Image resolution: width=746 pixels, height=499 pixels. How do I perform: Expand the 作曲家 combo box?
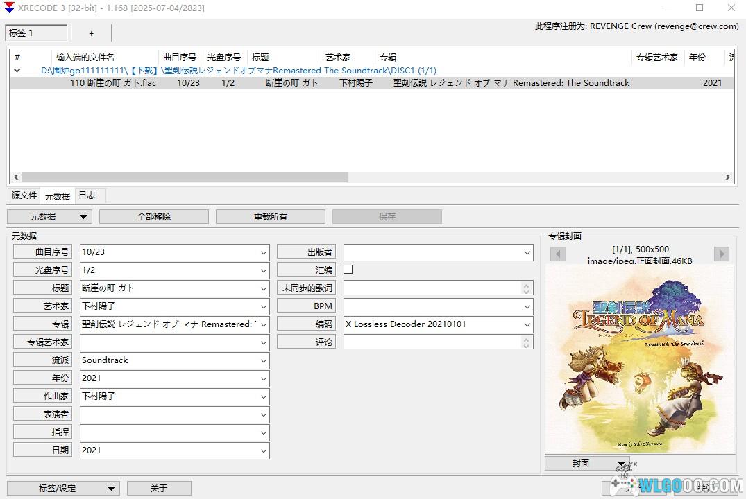coord(264,397)
